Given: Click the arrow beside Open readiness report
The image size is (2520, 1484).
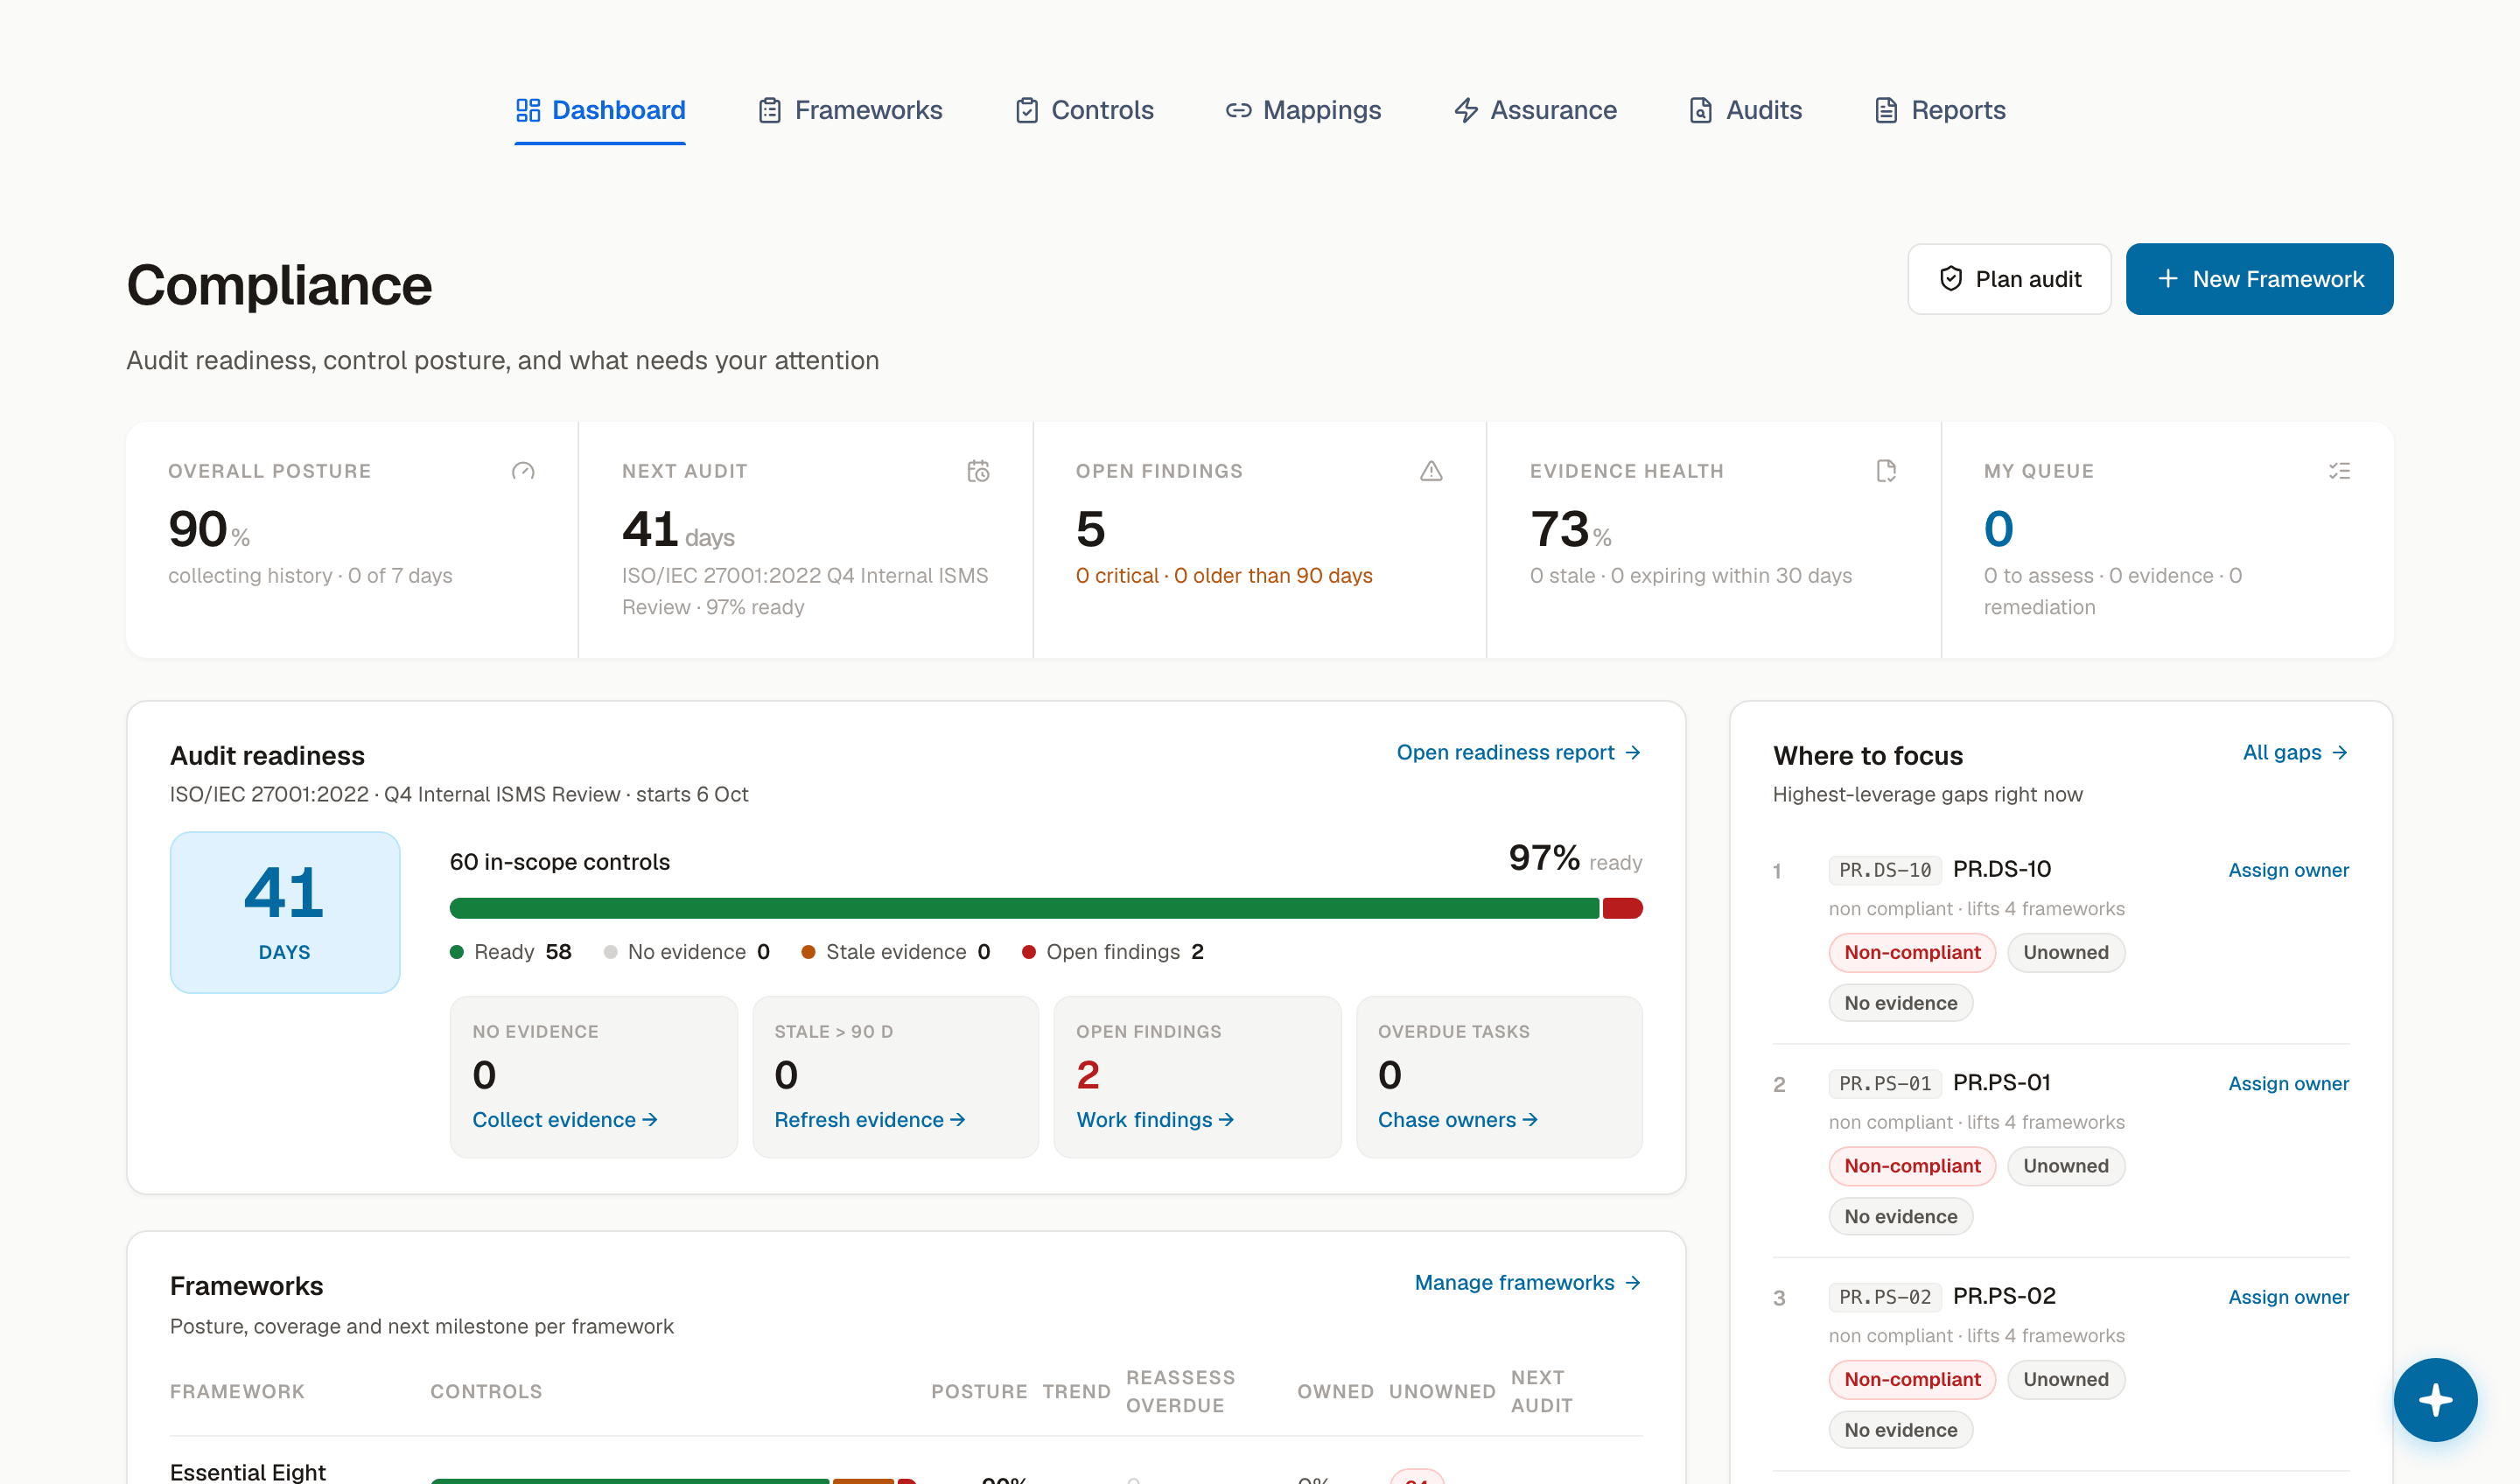Looking at the screenshot, I should click(x=1633, y=752).
